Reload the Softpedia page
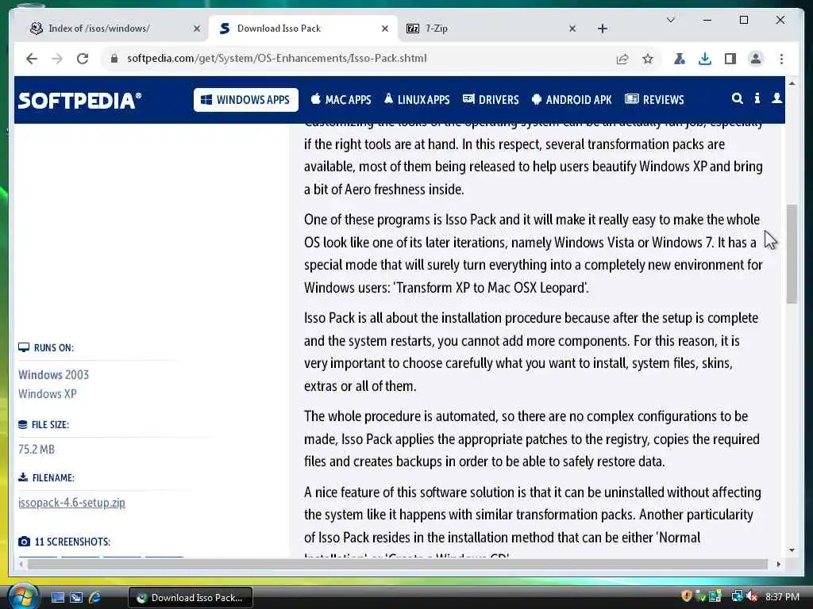This screenshot has width=813, height=609. pyautogui.click(x=83, y=59)
